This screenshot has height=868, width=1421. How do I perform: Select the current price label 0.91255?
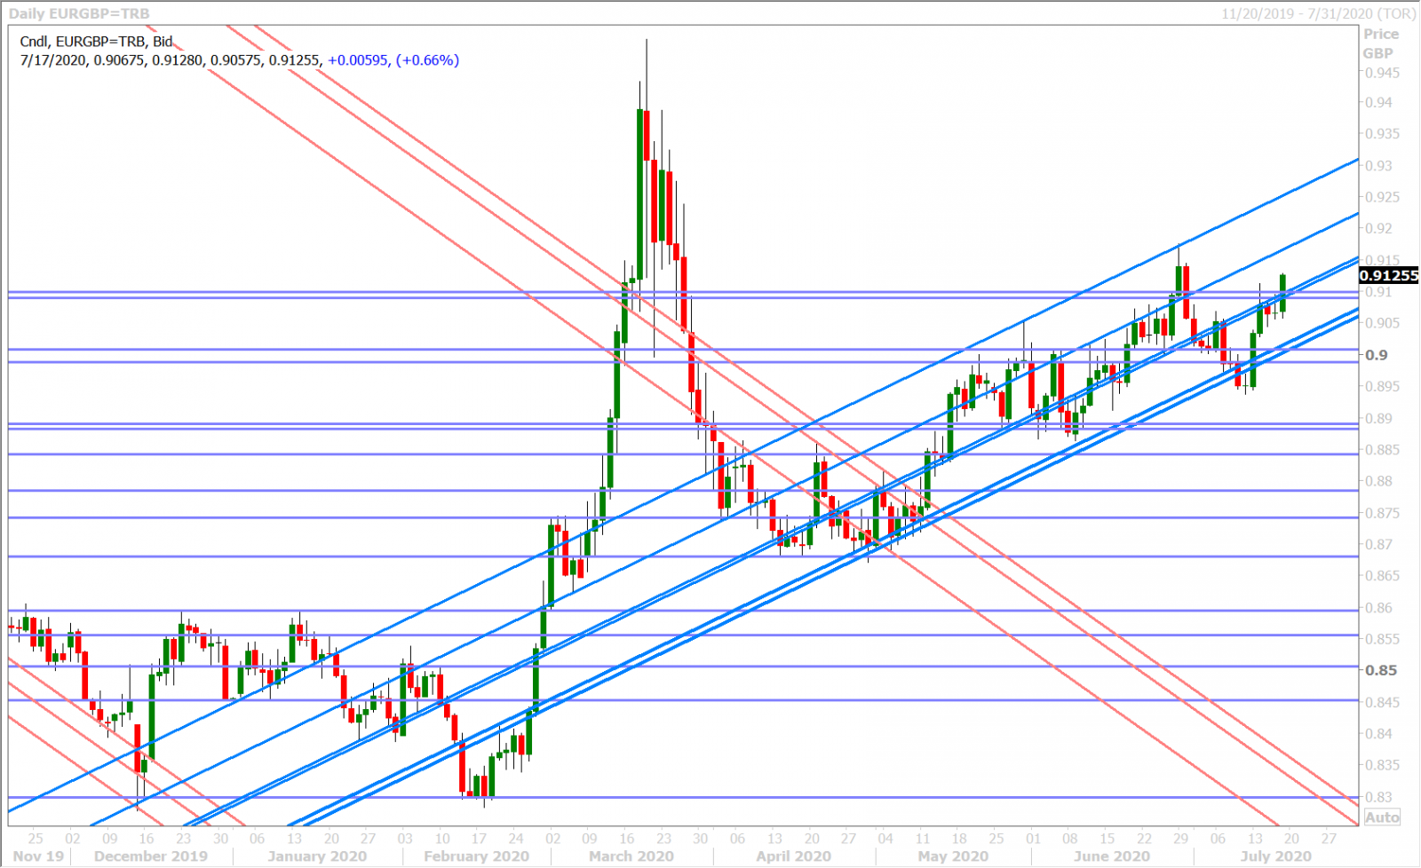point(1389,275)
